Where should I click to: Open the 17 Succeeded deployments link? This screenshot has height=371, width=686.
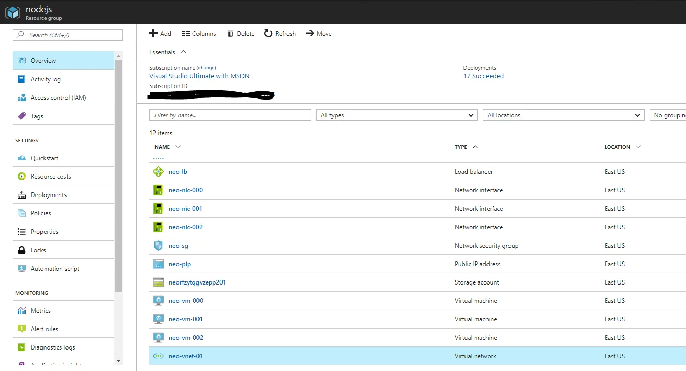(483, 76)
